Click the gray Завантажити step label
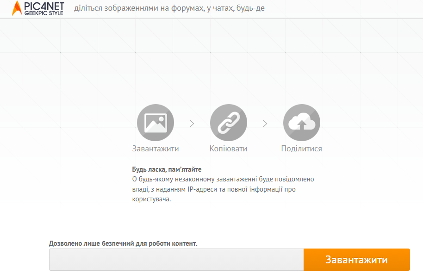 tap(156, 149)
